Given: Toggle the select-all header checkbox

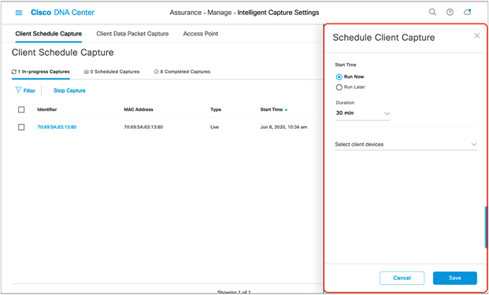Looking at the screenshot, I should (x=21, y=109).
